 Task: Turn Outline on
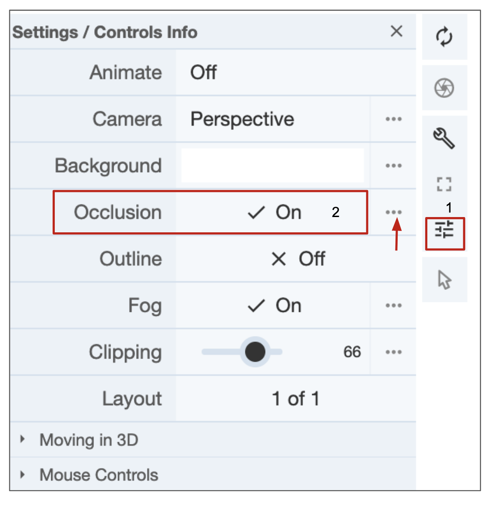click(297, 259)
